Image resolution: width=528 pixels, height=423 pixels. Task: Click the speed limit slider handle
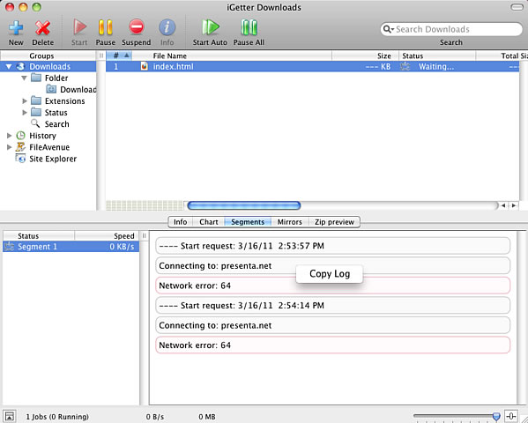[x=496, y=417]
